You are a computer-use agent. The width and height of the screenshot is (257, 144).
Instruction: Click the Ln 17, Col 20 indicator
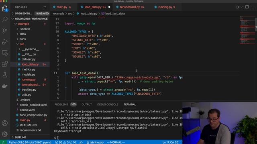pyautogui.click(x=170, y=142)
